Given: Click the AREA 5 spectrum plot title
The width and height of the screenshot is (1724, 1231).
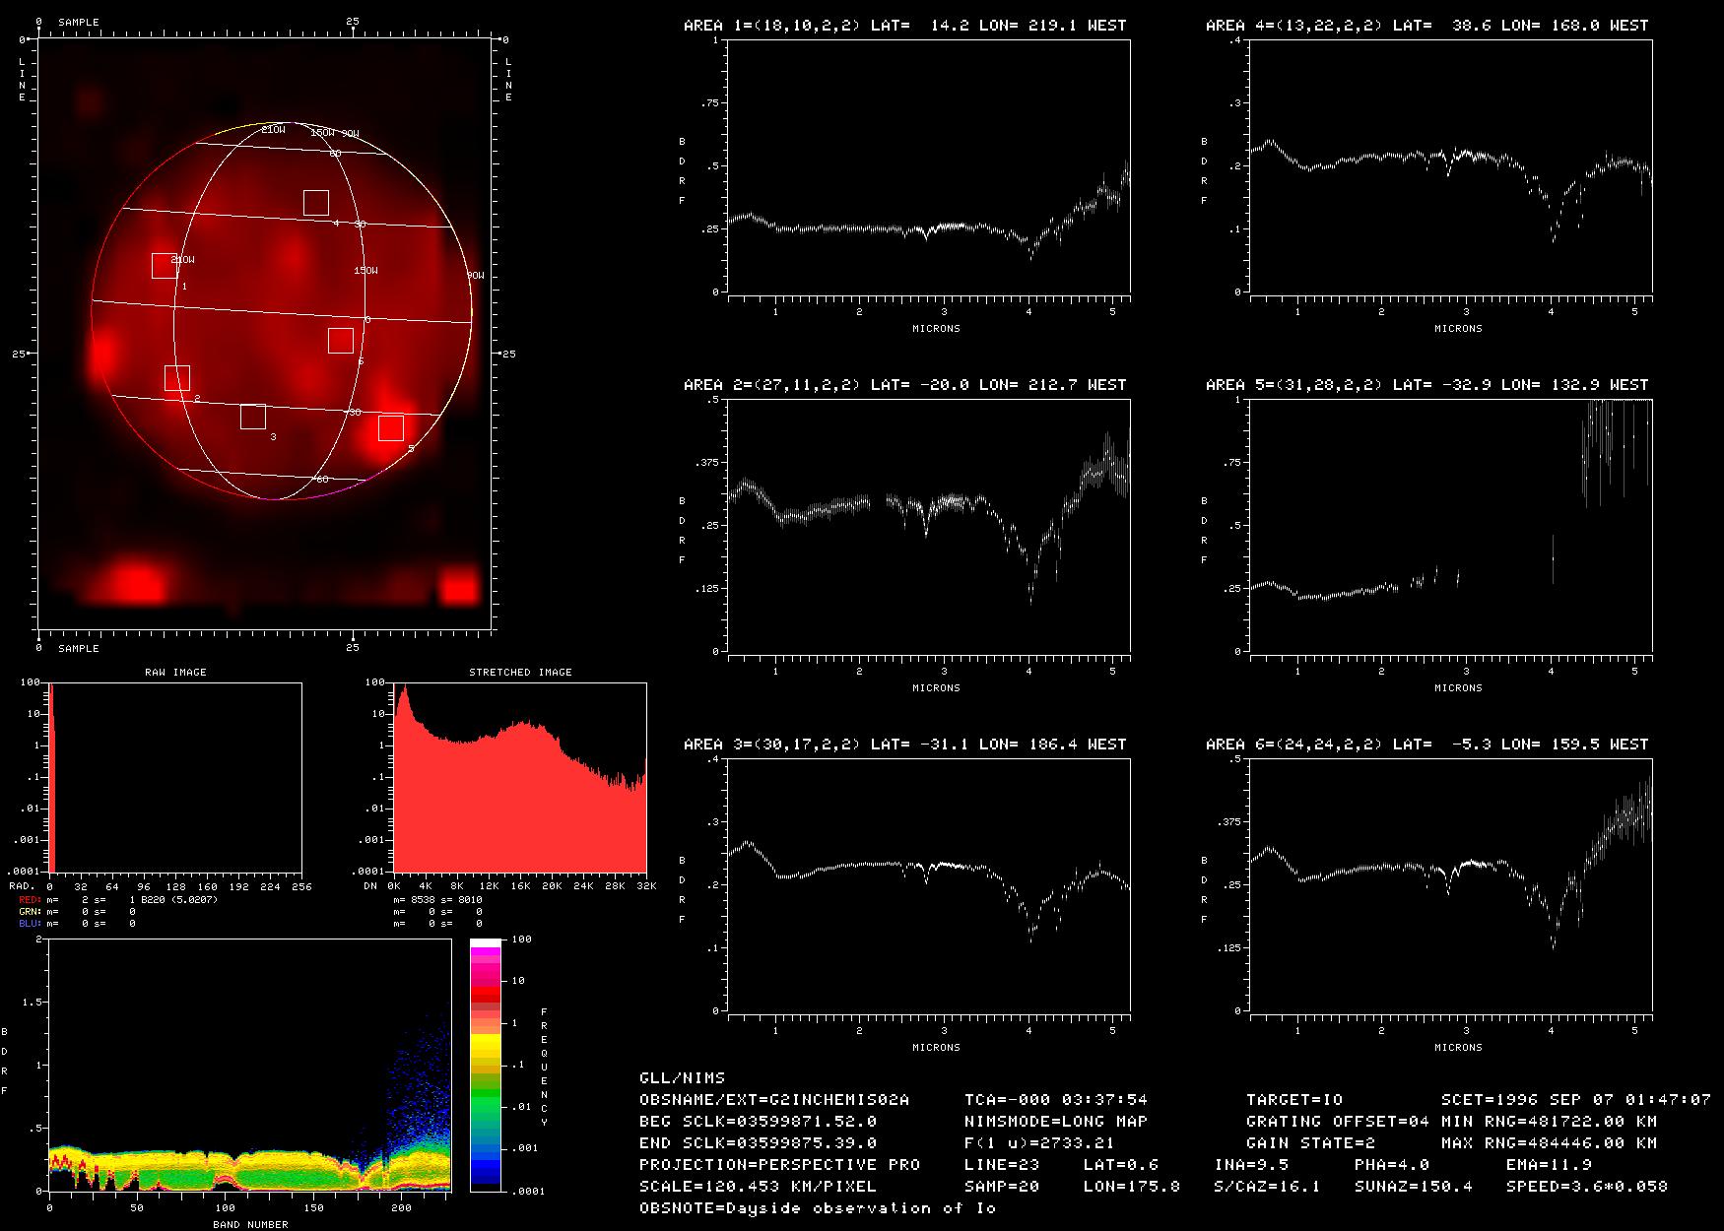Looking at the screenshot, I should pyautogui.click(x=1426, y=385).
